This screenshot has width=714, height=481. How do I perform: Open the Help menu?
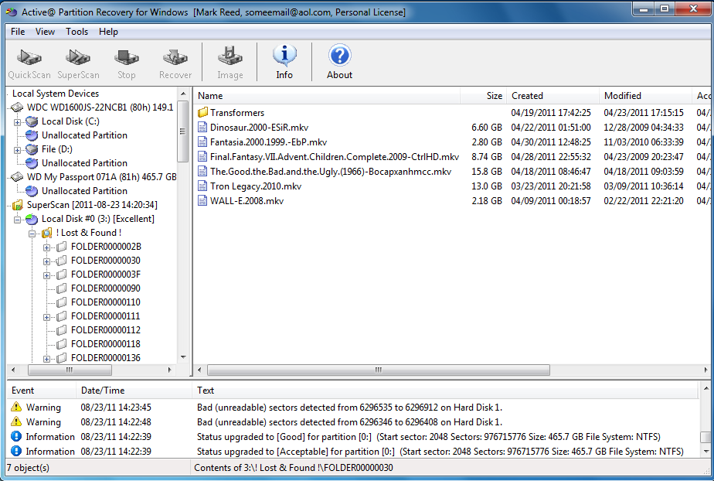click(108, 32)
